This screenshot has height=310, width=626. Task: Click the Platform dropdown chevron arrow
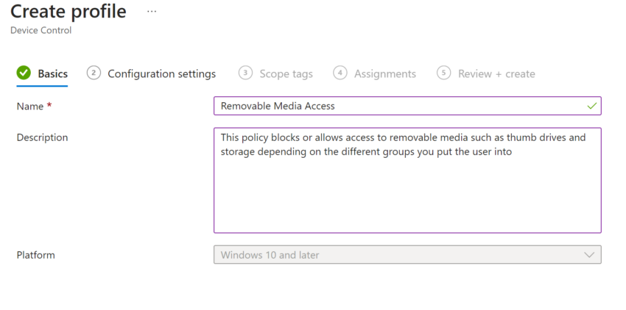pyautogui.click(x=589, y=255)
